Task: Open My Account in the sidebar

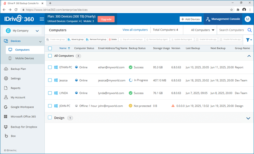Action: [x=18, y=97]
